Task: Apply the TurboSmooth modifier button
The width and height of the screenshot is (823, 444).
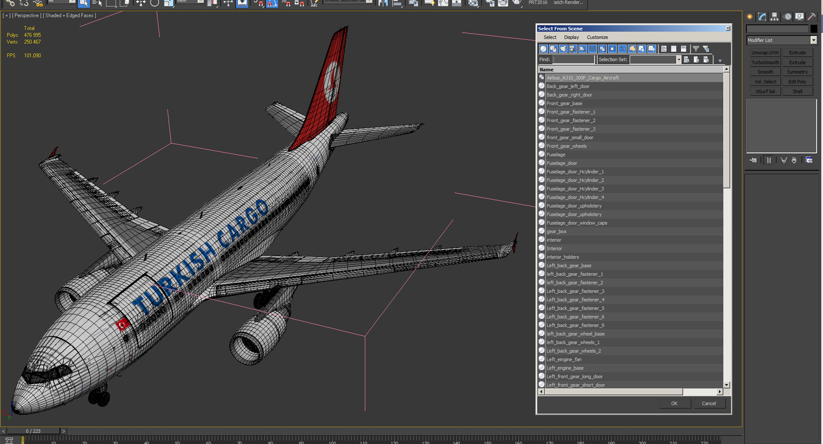Action: 765,62
